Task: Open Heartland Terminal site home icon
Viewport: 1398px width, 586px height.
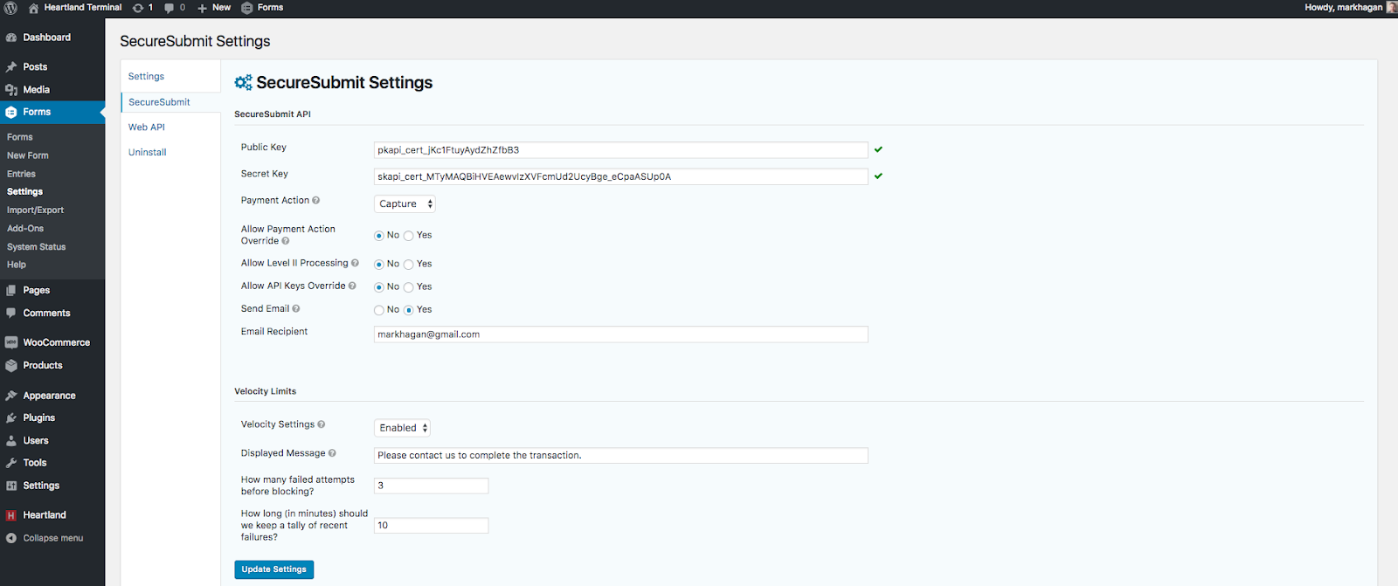Action: [x=33, y=8]
